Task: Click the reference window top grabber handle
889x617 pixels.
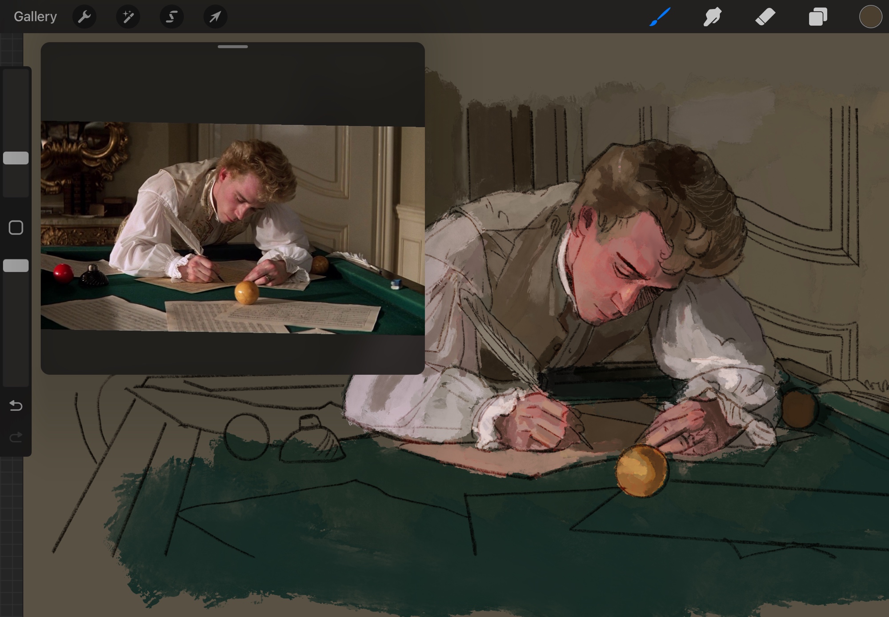Action: (232, 47)
